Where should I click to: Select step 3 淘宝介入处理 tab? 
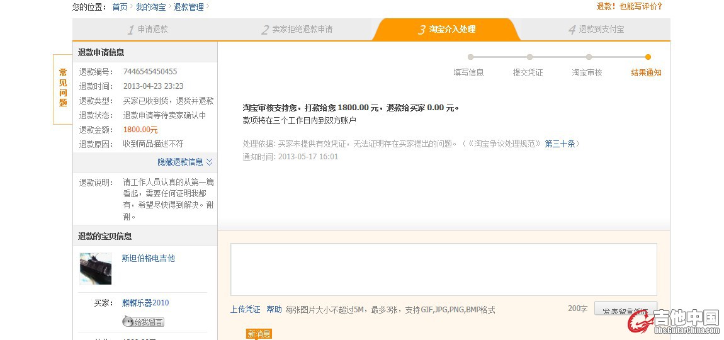(446, 30)
